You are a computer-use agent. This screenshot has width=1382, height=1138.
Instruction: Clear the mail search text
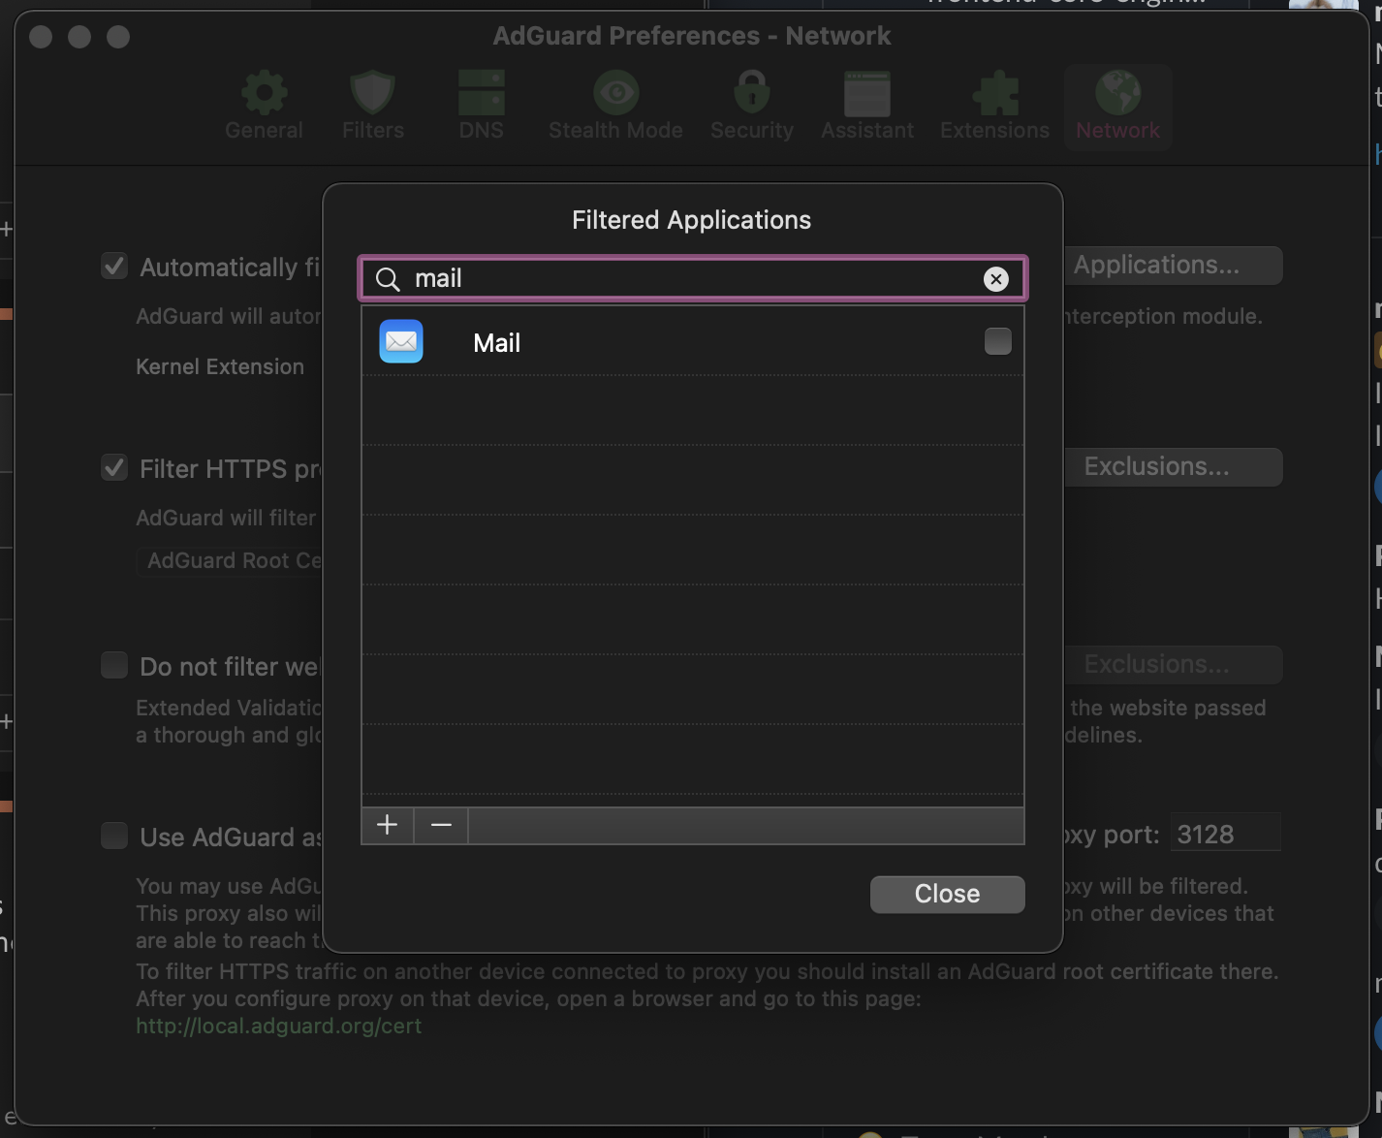coord(995,279)
